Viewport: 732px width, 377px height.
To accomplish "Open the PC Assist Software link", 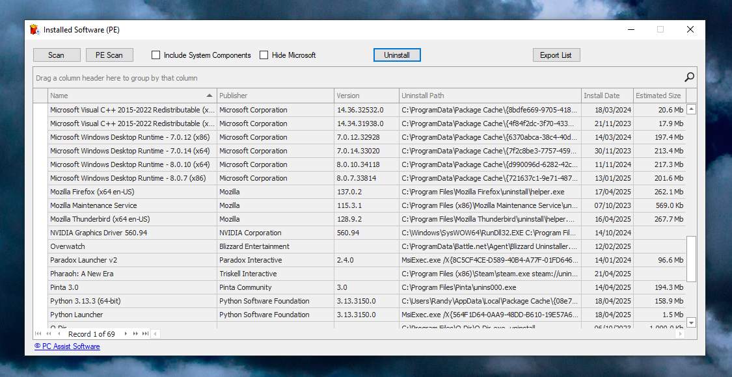I will point(67,346).
